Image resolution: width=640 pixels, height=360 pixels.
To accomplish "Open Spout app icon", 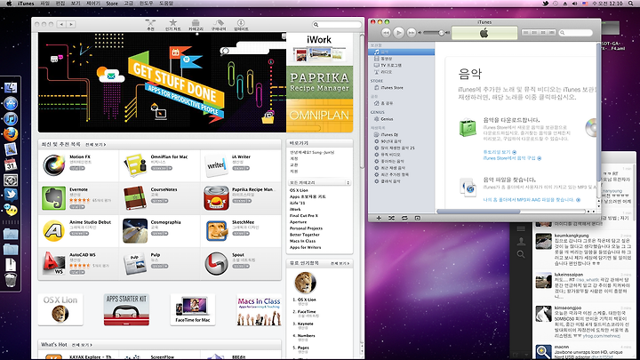I will (x=216, y=263).
